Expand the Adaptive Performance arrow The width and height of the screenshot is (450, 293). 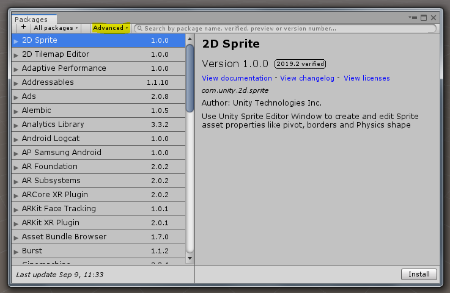pos(16,69)
